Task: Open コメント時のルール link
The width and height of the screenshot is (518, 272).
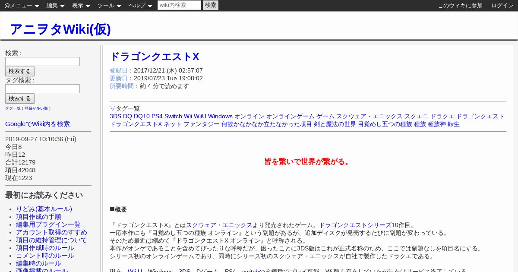Action: click(45, 256)
